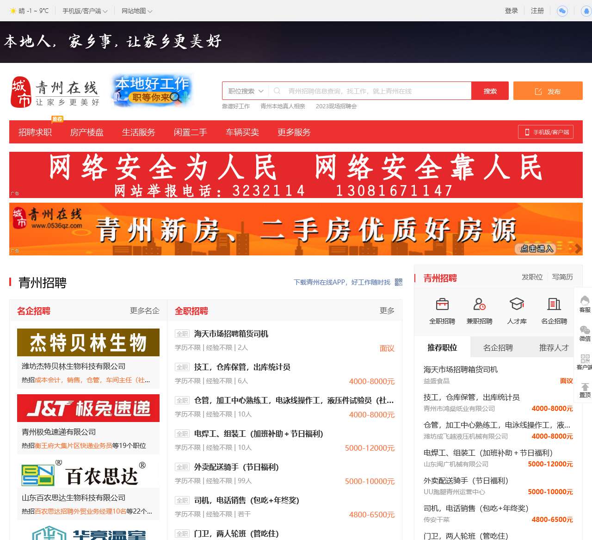Open job listing 外卖配送骑手 in 全职招聘
The height and width of the screenshot is (540, 592).
click(236, 467)
